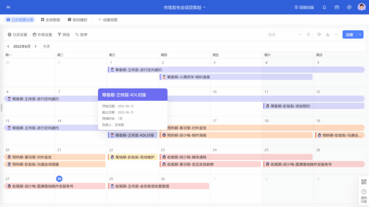Screen dimensions: 369x207
Task: Open the more options ellipsis menu
Action: pos(336,34)
